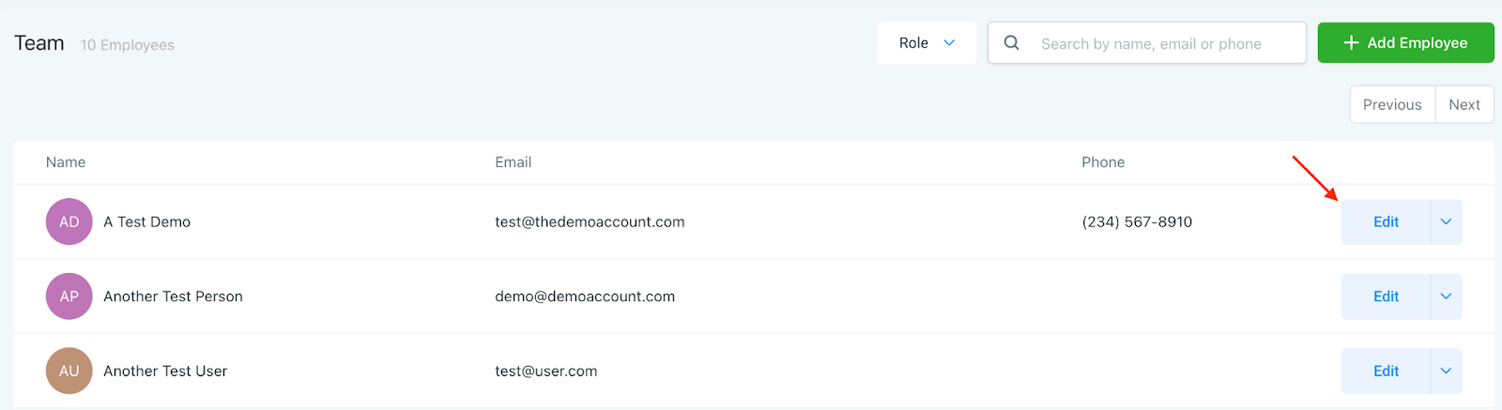This screenshot has height=410, width=1502.
Task: Expand dropdown arrow beside A Test Demo's Edit
Action: pos(1446,222)
